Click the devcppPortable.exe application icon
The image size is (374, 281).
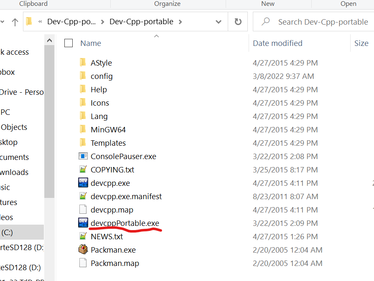(83, 223)
